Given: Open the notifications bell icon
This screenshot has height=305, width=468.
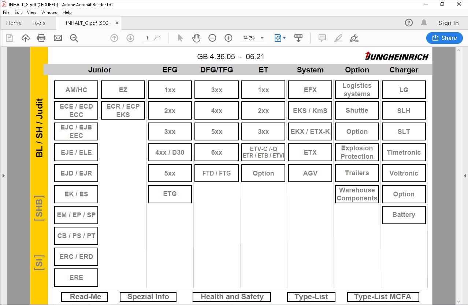Looking at the screenshot, I should point(424,23).
